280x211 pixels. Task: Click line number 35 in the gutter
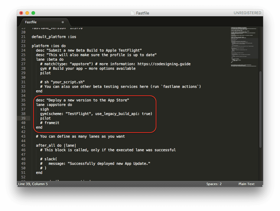tap(23, 100)
